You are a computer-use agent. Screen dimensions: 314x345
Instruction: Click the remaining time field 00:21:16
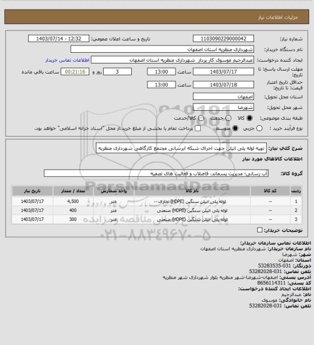tap(75, 72)
